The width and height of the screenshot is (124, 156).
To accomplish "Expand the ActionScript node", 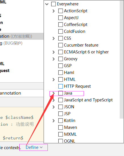I will pos(53,11).
